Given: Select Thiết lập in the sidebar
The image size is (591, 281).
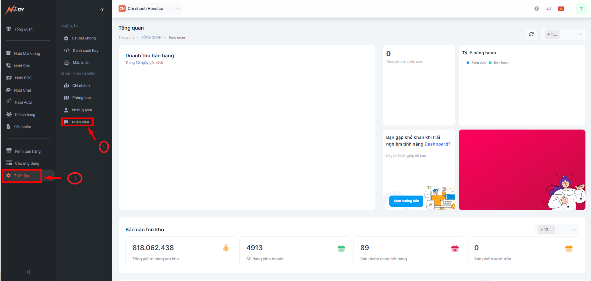Looking at the screenshot, I should (x=21, y=176).
